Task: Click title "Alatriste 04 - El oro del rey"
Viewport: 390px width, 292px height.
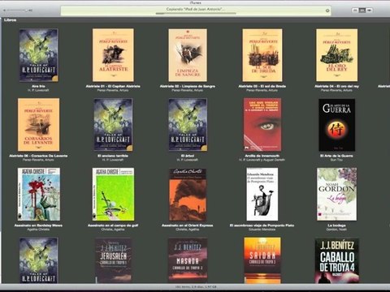Action: click(x=336, y=87)
